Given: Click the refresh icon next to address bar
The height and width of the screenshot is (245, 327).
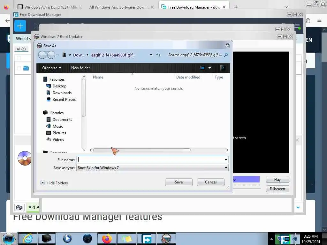Looking at the screenshot, I should pyautogui.click(x=158, y=55).
